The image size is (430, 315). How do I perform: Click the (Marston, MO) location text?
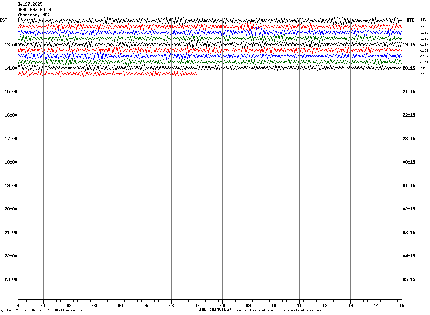click(34, 15)
